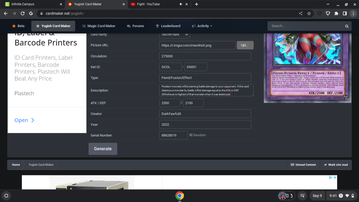Click the AdChoices triangle icon
Viewport: 359px width, 202px height.
pyautogui.click(x=331, y=177)
